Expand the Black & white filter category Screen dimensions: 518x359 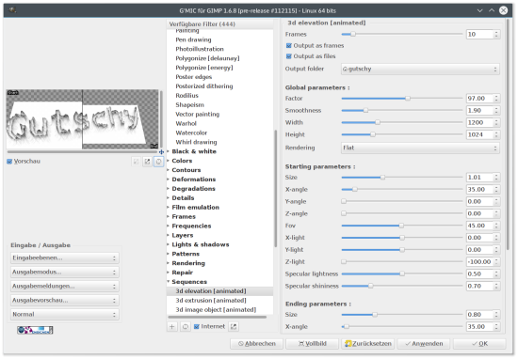point(169,151)
